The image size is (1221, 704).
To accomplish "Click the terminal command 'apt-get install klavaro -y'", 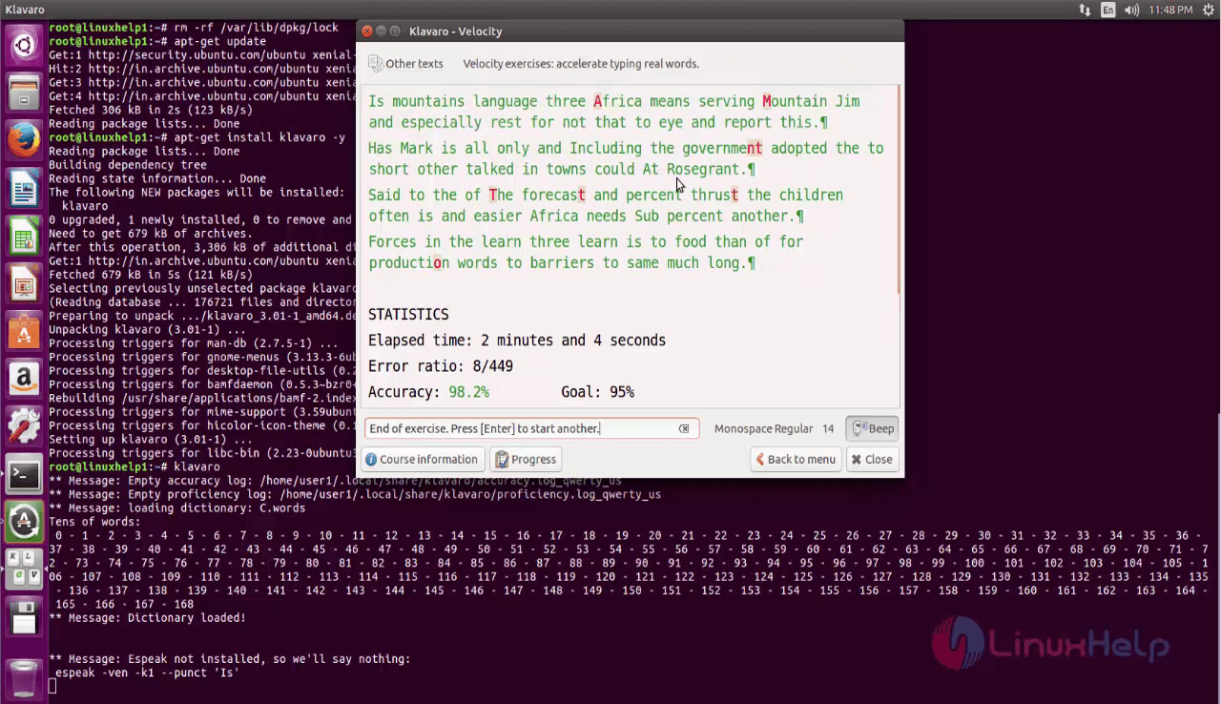I will coord(259,137).
